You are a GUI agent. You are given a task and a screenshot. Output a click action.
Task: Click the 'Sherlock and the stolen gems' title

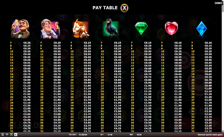210,135
